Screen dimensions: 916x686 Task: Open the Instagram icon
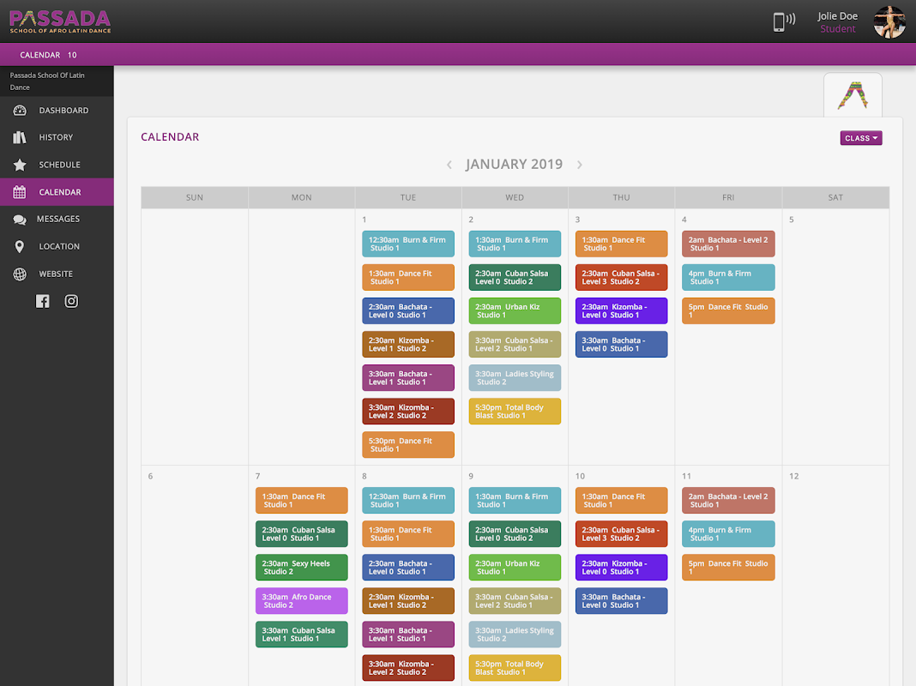(x=71, y=301)
